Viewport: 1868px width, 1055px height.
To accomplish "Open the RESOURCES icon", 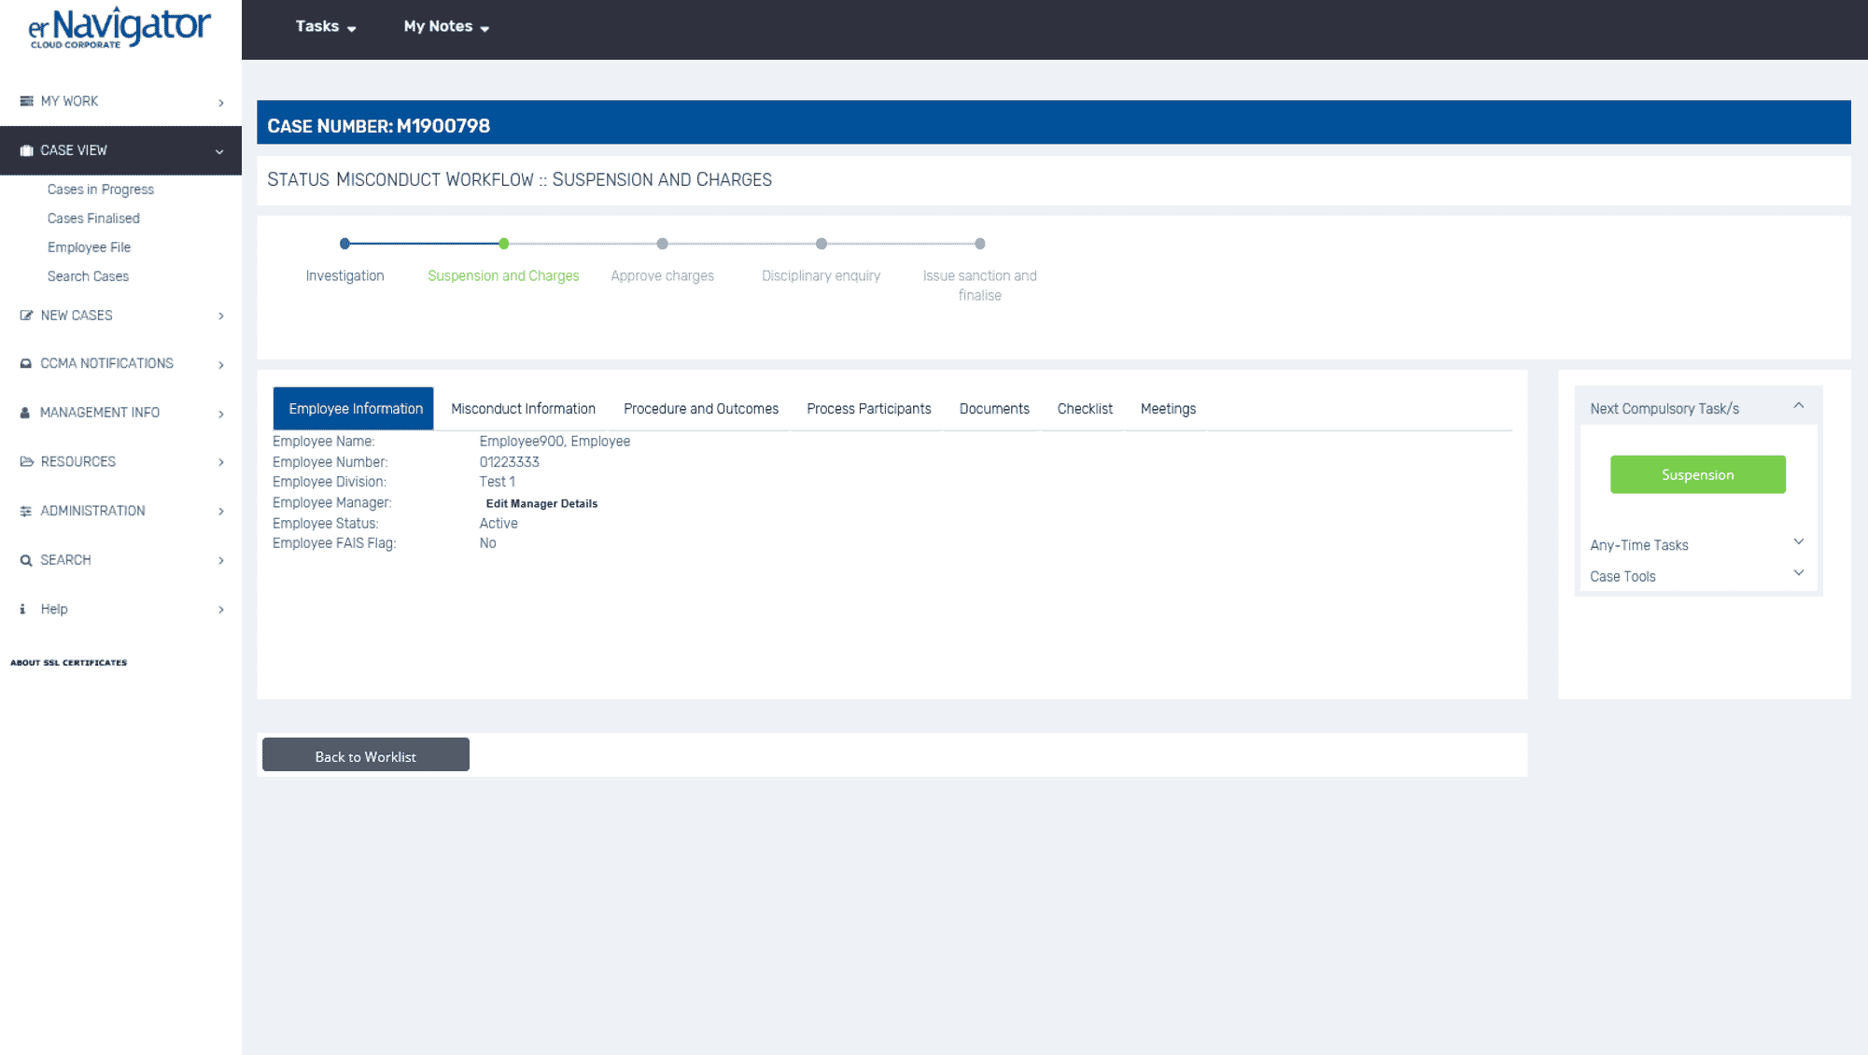I will (25, 461).
